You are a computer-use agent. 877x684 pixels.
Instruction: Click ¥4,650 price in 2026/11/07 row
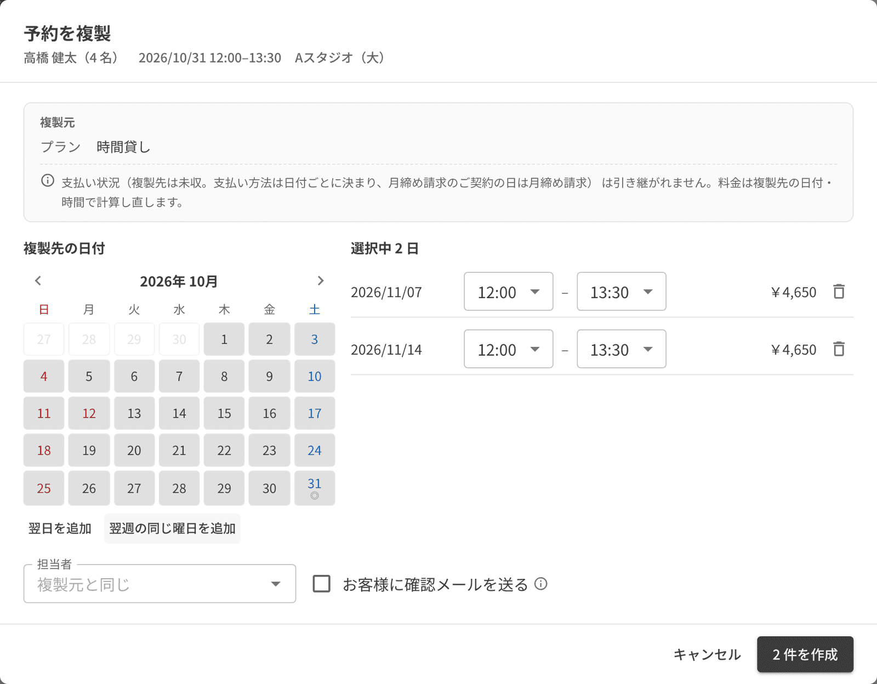click(794, 292)
